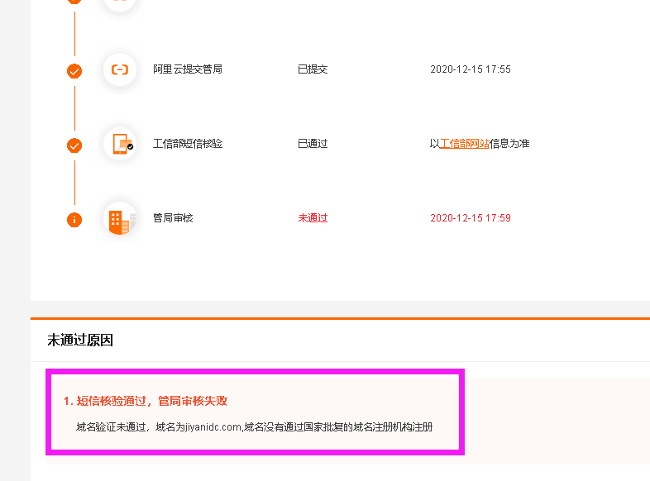Click the 已通过 status text

coord(313,144)
